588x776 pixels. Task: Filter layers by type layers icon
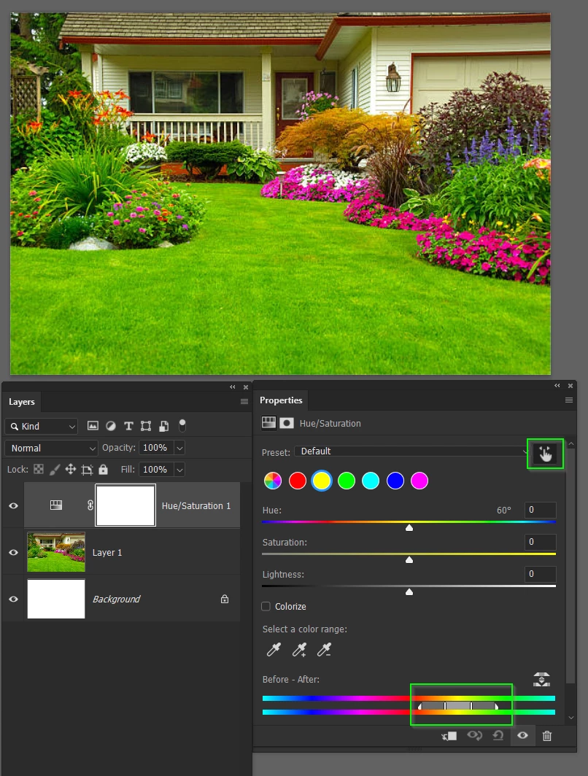tap(128, 426)
